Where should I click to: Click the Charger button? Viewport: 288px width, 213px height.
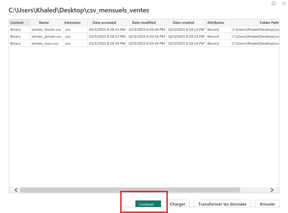(x=177, y=204)
